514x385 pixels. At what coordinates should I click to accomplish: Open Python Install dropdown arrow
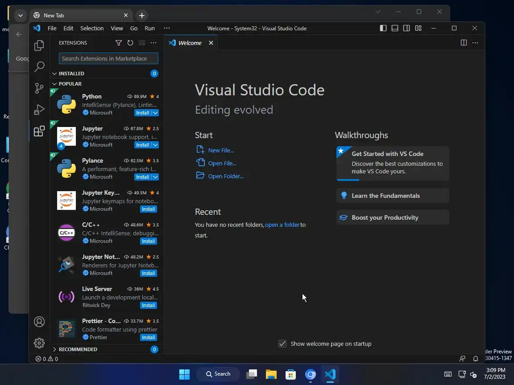click(155, 113)
